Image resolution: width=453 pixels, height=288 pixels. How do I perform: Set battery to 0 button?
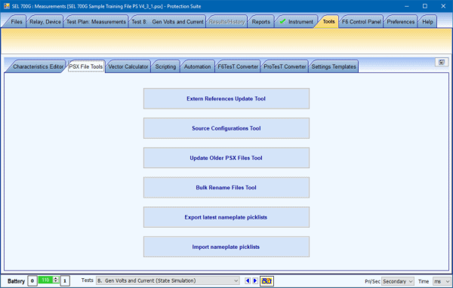pos(32,280)
